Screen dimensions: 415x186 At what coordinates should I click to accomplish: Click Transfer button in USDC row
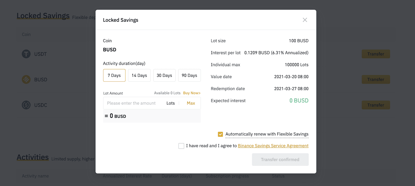point(376,105)
